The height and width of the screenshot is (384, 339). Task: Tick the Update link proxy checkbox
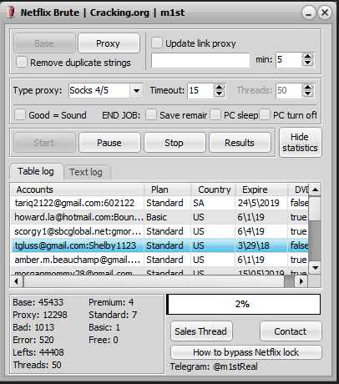point(157,43)
